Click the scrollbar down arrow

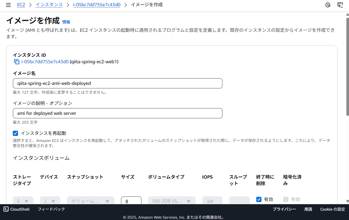click(x=347, y=201)
